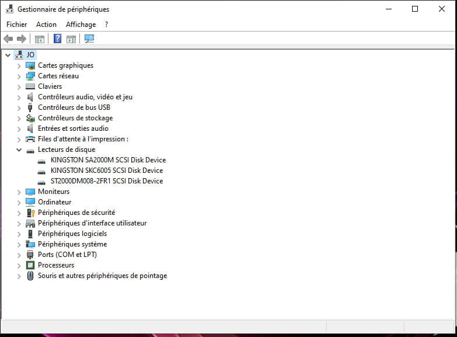Click the mouse icon for Souris et autres périphériques
Viewport: 457px width, 337px height.
[x=30, y=276]
